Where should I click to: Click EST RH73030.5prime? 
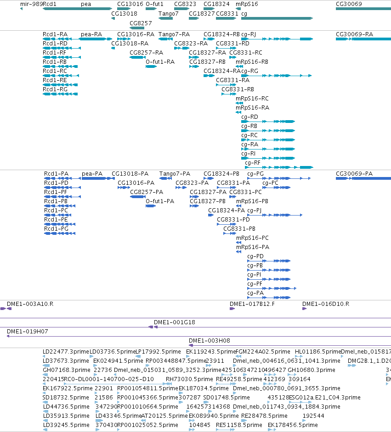pyautogui.click(x=189, y=379)
